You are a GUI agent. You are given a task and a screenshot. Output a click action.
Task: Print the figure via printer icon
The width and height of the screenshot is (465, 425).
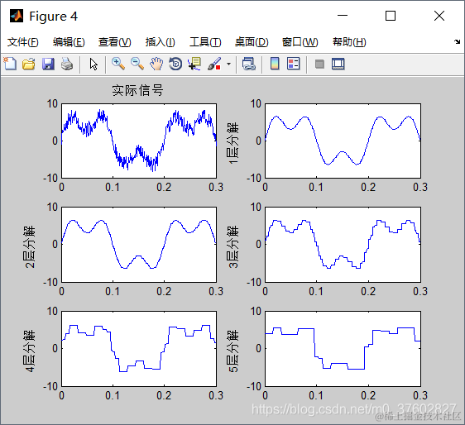click(67, 64)
